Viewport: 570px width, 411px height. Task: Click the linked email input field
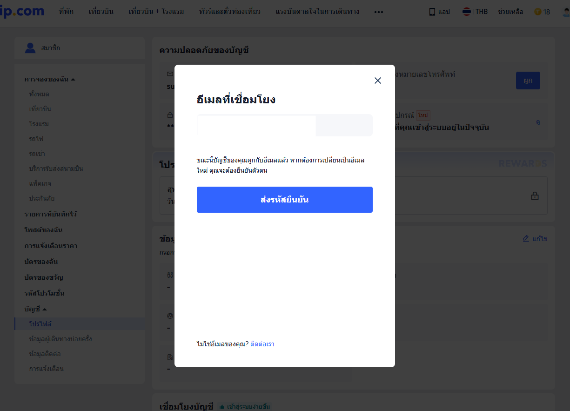256,125
